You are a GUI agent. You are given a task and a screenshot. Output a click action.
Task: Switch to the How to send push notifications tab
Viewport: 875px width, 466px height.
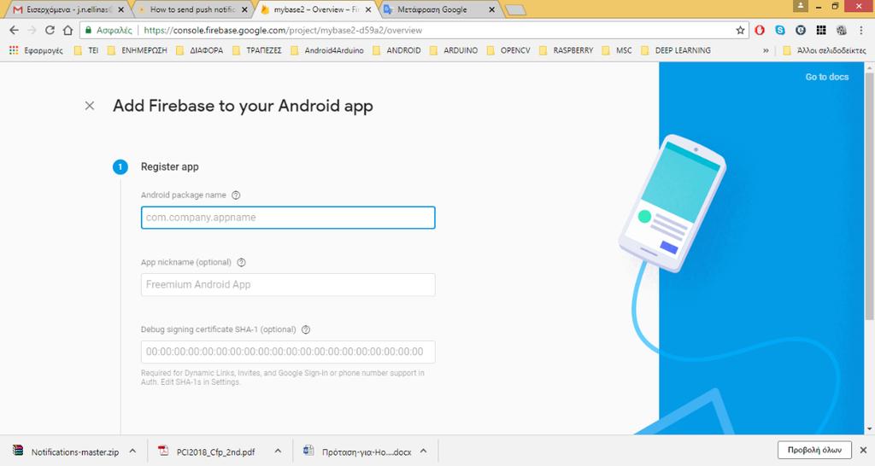192,9
